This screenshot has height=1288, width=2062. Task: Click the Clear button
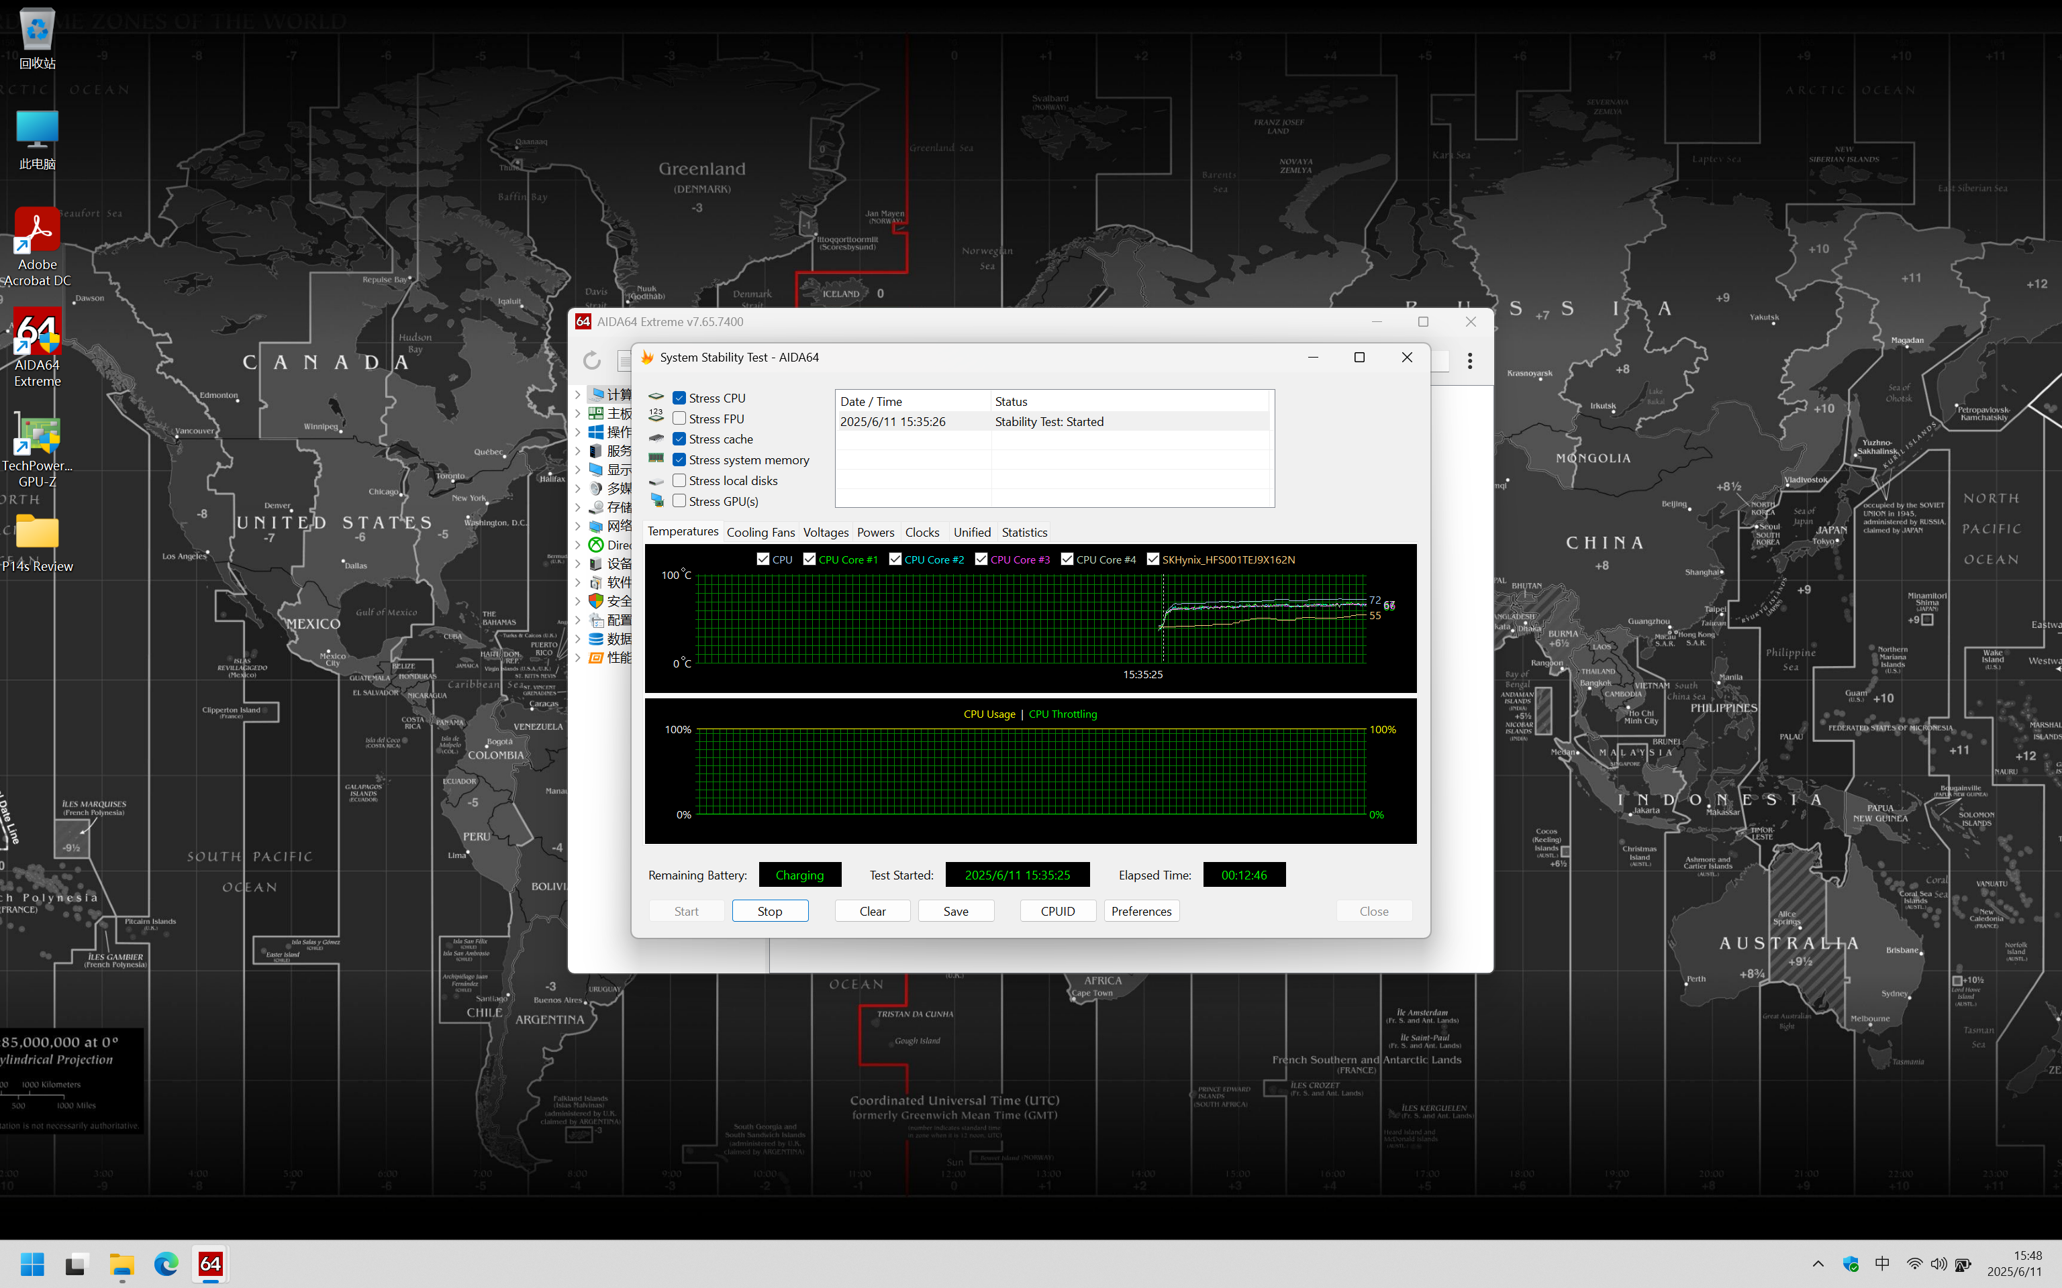(873, 910)
